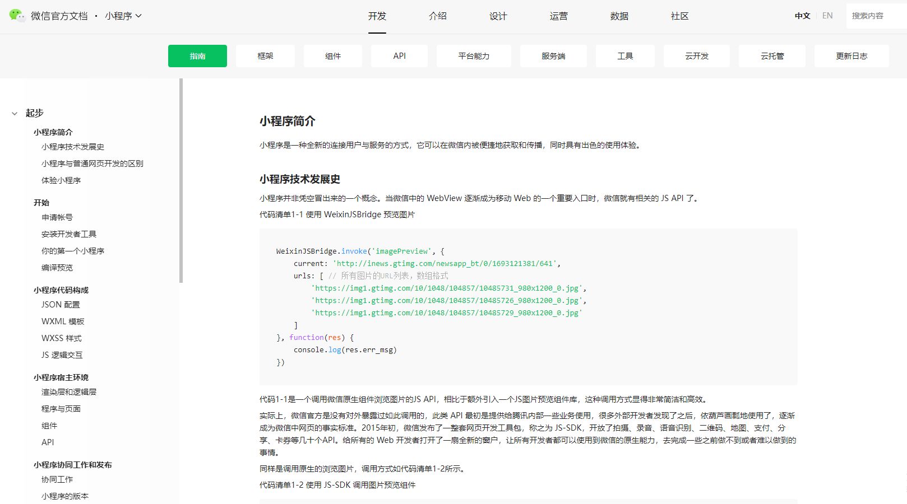The height and width of the screenshot is (504, 907).
Task: Select the 指南 green button
Action: click(x=197, y=56)
